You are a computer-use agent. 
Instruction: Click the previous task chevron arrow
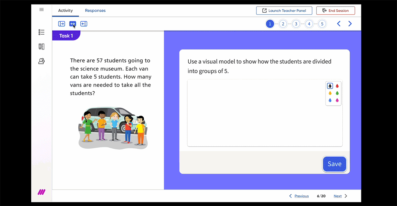[x=339, y=24]
